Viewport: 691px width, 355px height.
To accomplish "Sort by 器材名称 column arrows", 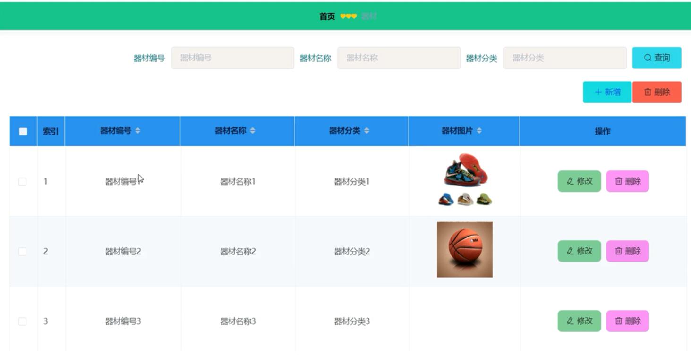I will [x=252, y=131].
